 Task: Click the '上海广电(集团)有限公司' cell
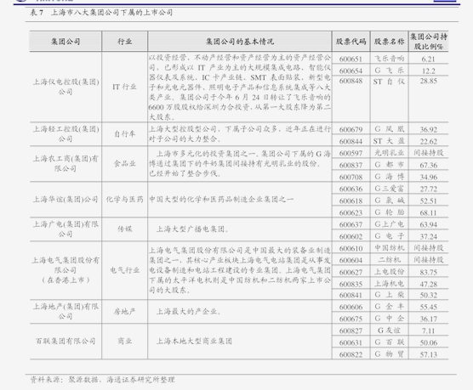[x=66, y=229]
